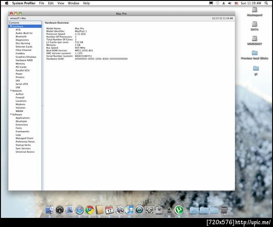Open the View menu
This screenshot has width=273, height=227.
[x=61, y=3]
